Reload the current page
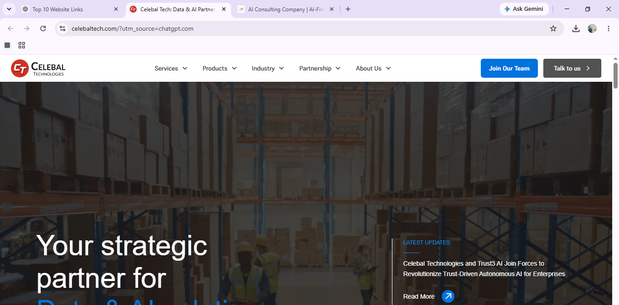This screenshot has height=305, width=619. [x=43, y=28]
